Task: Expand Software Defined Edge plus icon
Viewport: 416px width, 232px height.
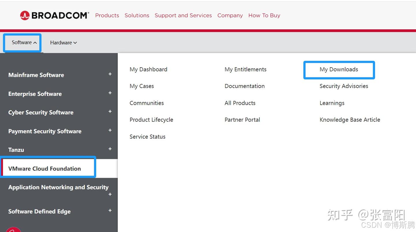Action: pyautogui.click(x=110, y=211)
